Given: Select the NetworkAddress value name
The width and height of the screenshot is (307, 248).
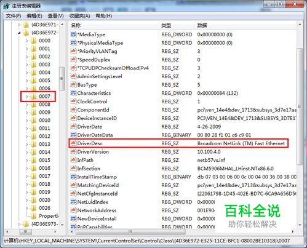Looking at the screenshot, I should point(97,210).
